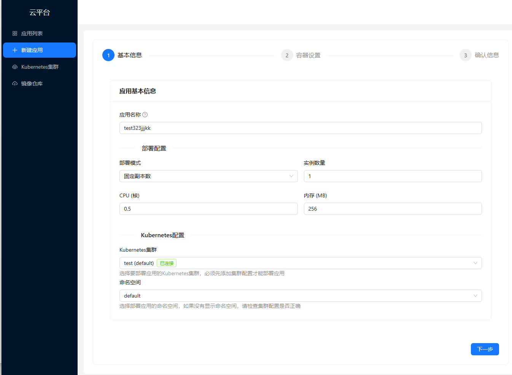Select the 新建应用 menu item
Image resolution: width=512 pixels, height=375 pixels.
(x=40, y=50)
